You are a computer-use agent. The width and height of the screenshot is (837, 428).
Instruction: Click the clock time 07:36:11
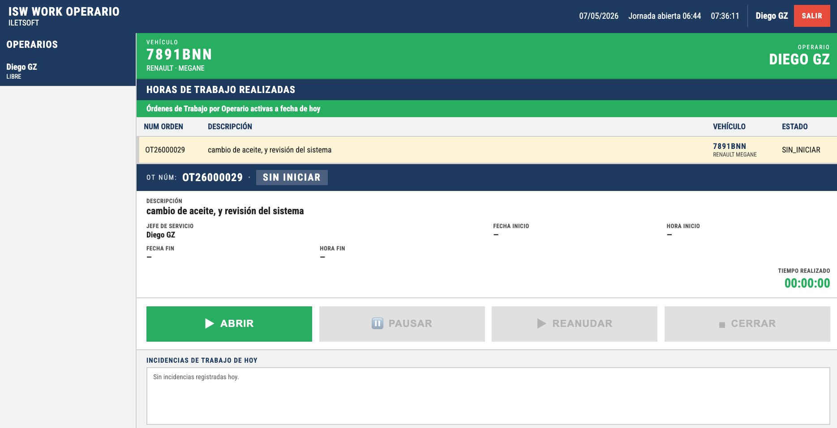coord(725,16)
